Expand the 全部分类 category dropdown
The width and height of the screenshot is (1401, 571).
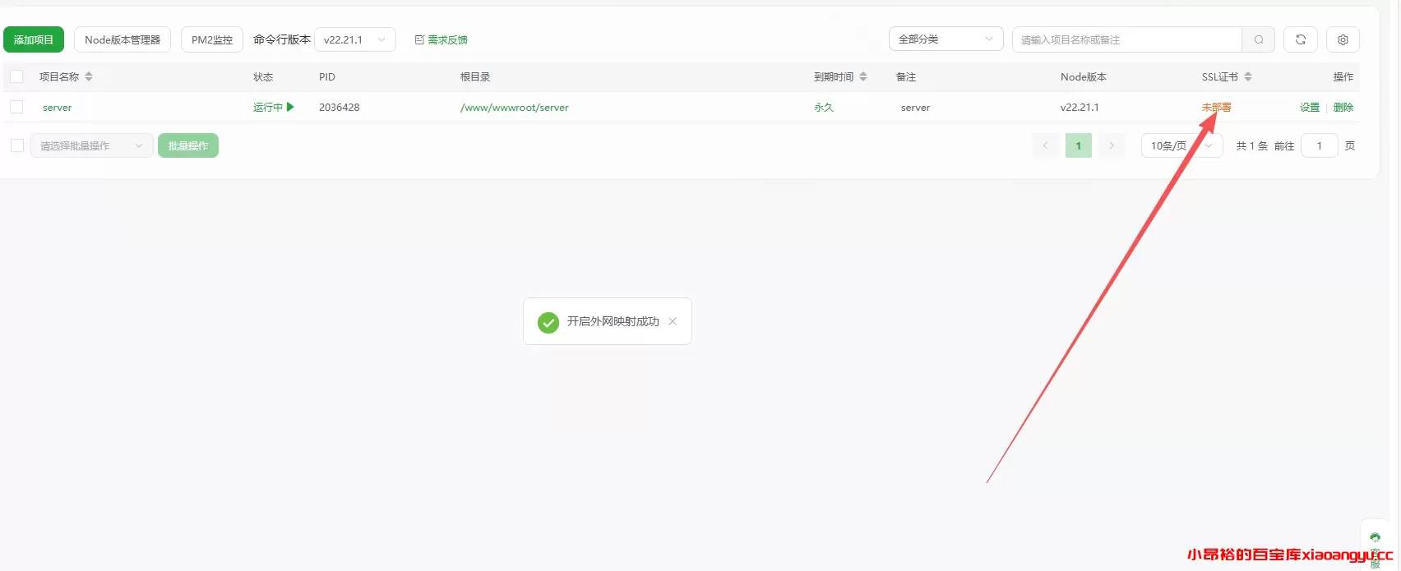pos(946,39)
